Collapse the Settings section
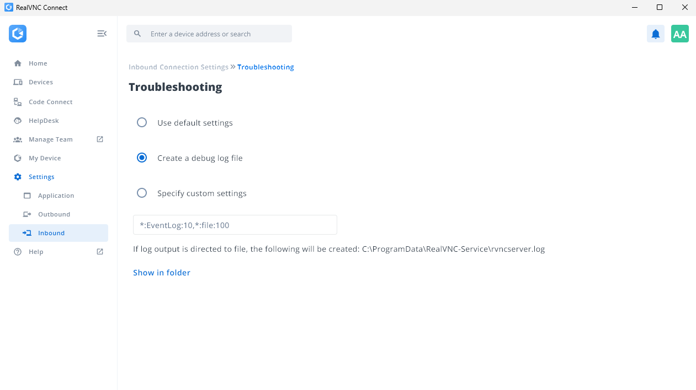 click(x=41, y=177)
